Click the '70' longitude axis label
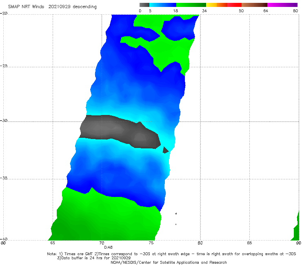The width and height of the screenshot is (302, 265). click(102, 243)
